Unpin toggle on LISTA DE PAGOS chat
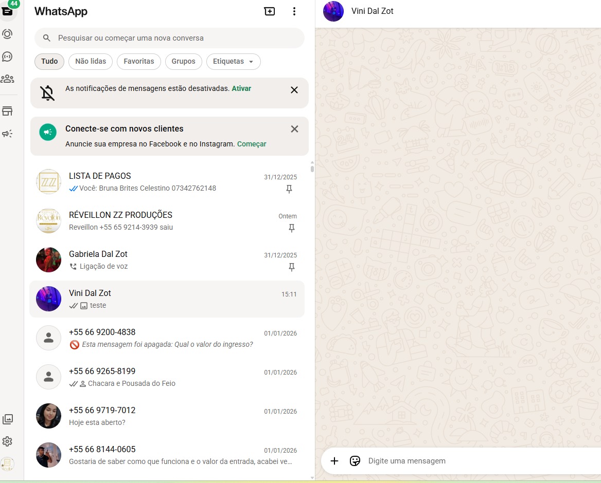The width and height of the screenshot is (601, 483). pyautogui.click(x=289, y=189)
